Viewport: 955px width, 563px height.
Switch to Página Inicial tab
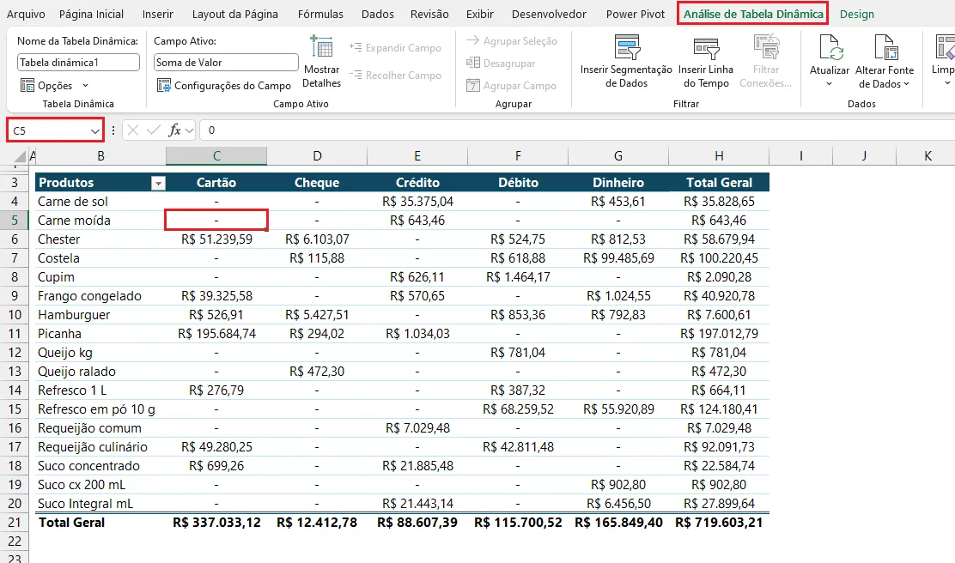pyautogui.click(x=91, y=14)
